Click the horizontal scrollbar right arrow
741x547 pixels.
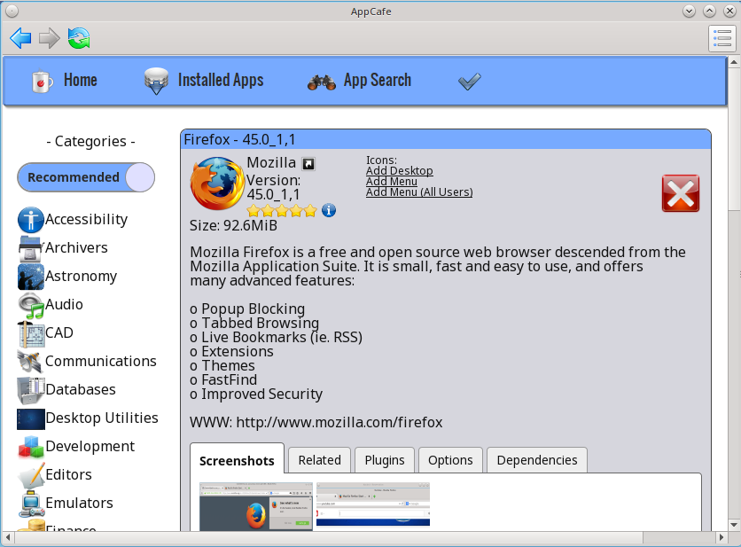tap(721, 537)
